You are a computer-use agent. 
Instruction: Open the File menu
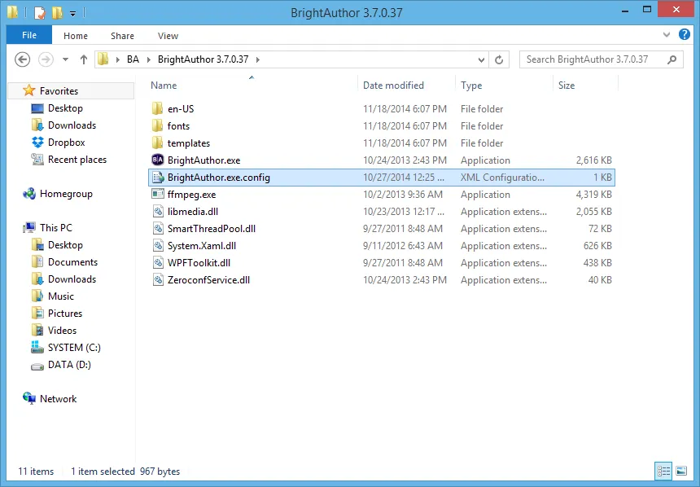[x=29, y=35]
